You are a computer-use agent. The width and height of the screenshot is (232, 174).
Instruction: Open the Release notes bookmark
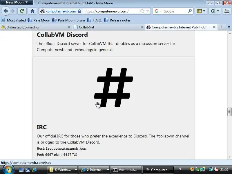[x=117, y=20]
